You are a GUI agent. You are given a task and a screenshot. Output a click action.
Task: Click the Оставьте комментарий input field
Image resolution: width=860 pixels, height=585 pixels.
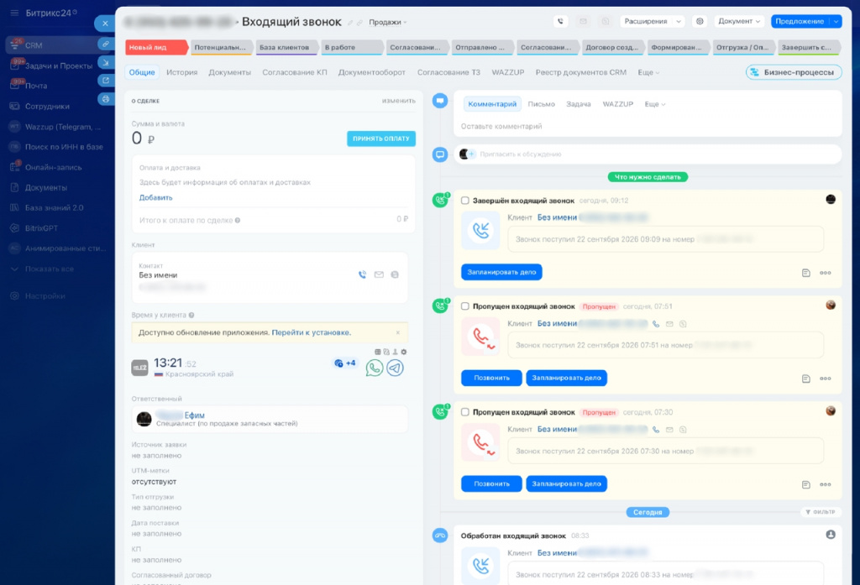tap(648, 127)
